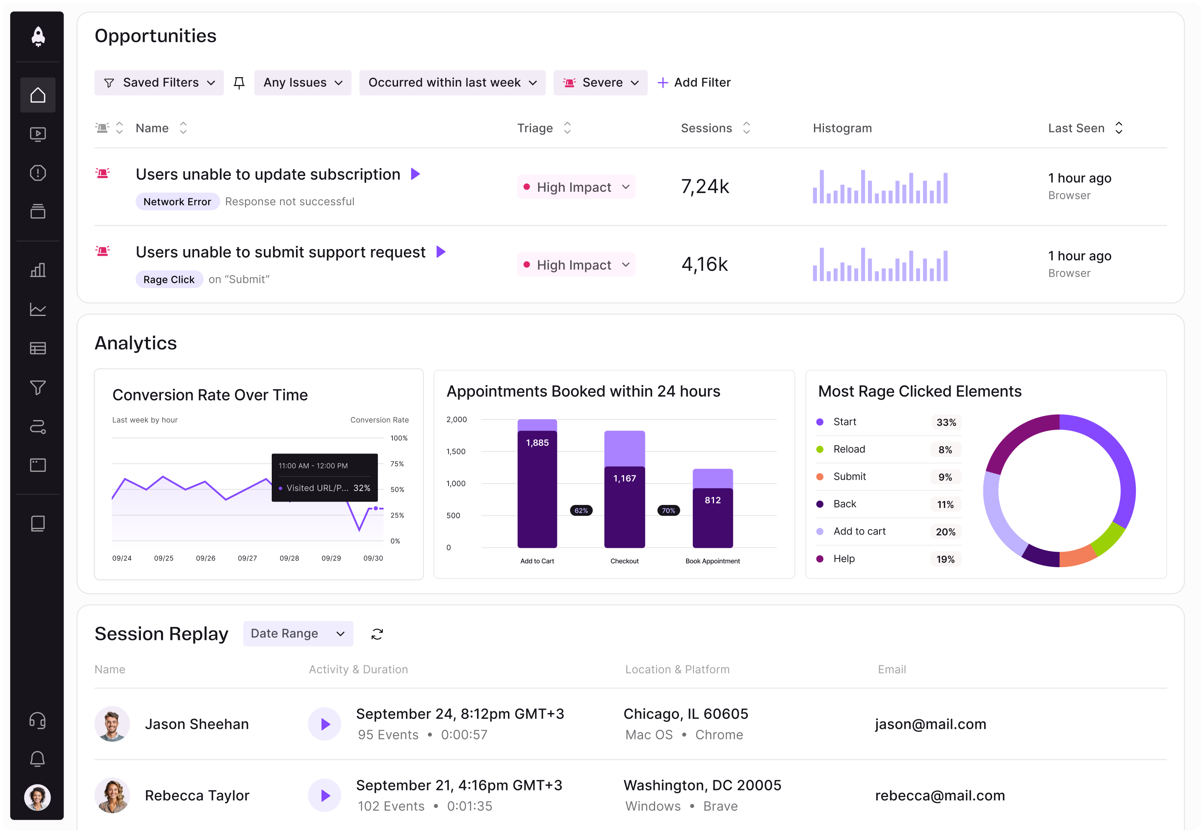Open the alert circle issues icon

[38, 173]
